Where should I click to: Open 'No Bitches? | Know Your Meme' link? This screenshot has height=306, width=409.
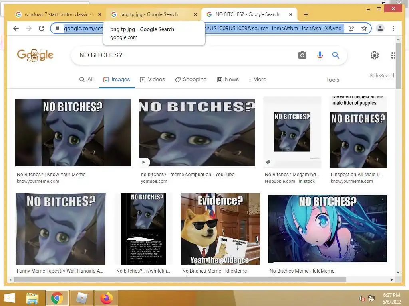(51, 175)
